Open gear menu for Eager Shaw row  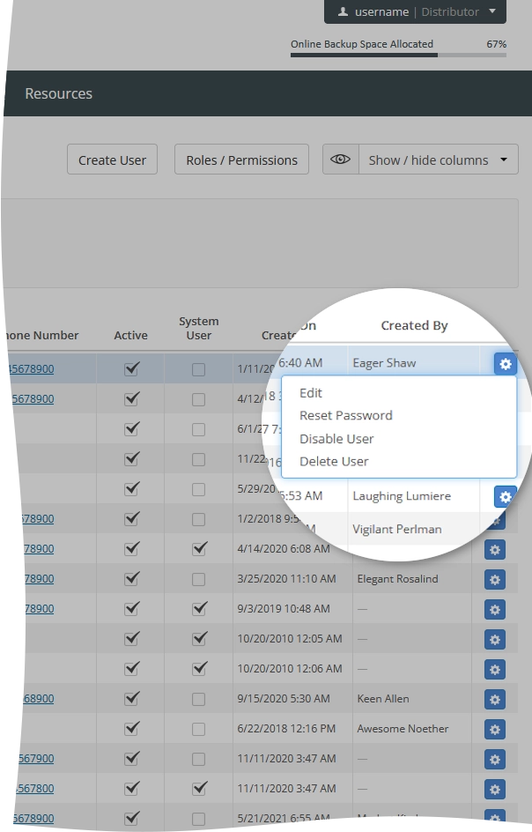coord(506,364)
